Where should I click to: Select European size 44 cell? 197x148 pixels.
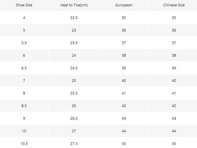pyautogui.click(x=124, y=131)
